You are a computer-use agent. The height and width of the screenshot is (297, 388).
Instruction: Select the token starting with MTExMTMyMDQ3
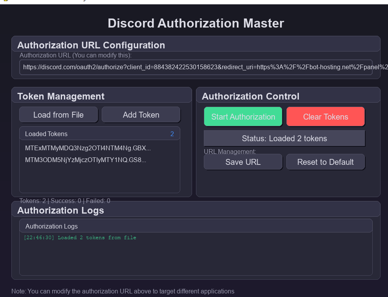click(88, 148)
